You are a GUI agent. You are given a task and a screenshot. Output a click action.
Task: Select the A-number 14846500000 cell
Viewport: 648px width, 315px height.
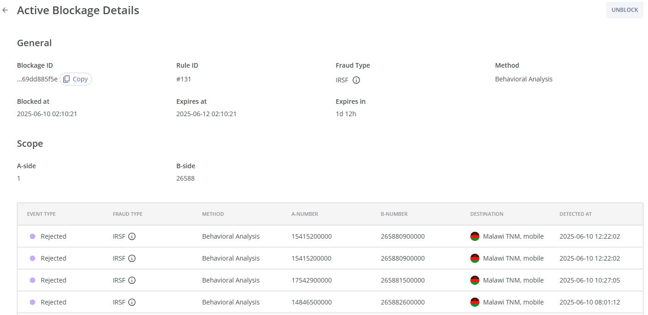[311, 302]
